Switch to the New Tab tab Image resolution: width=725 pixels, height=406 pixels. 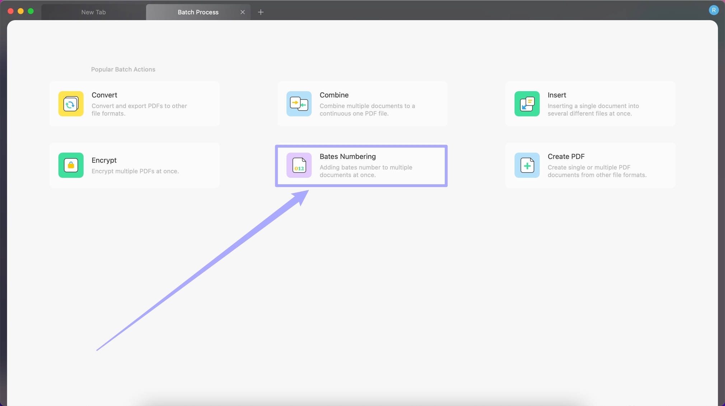click(x=93, y=12)
